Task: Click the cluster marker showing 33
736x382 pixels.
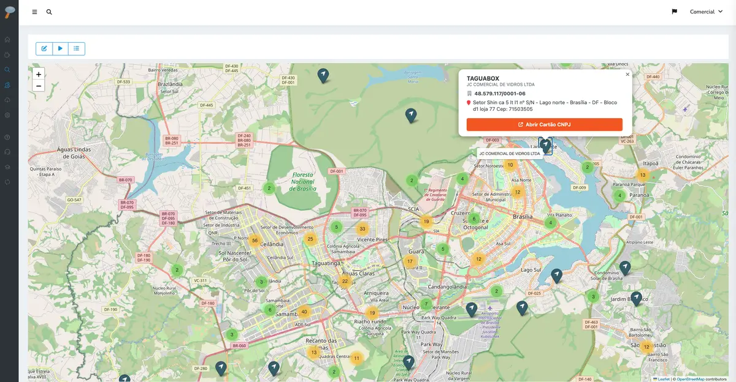Action: tap(362, 229)
